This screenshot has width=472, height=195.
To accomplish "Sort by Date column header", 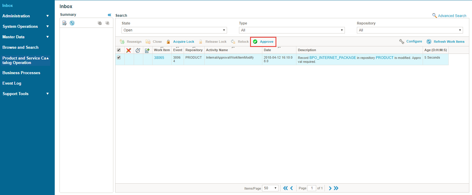I will point(267,50).
